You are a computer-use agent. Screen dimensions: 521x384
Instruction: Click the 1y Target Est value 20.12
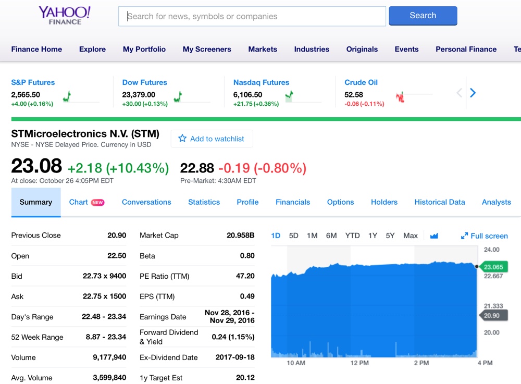coord(245,378)
